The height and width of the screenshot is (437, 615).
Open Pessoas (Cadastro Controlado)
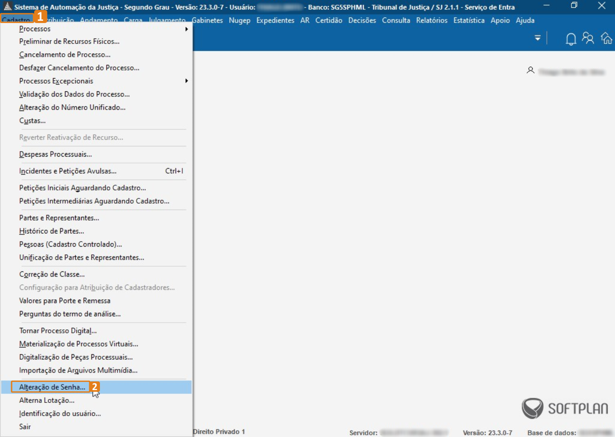96,244
